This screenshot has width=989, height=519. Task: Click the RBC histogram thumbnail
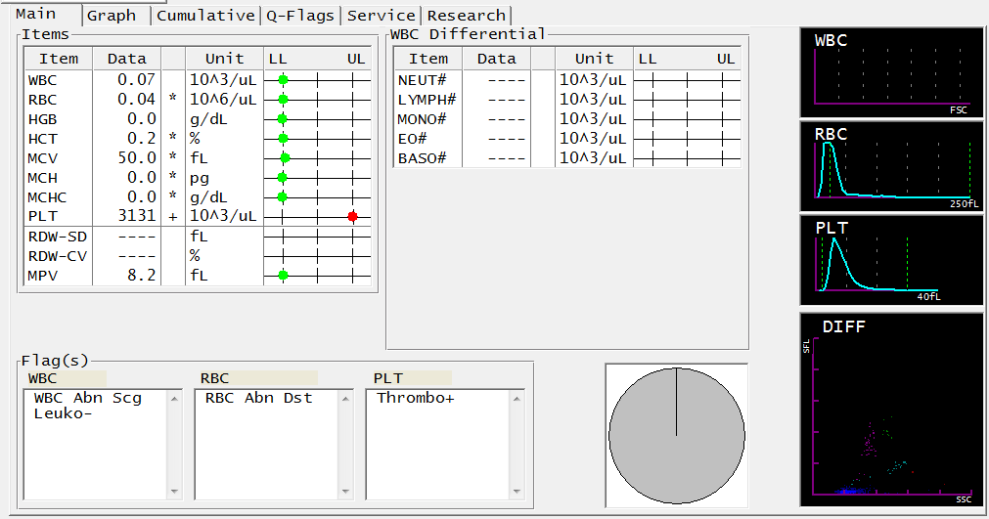pos(891,166)
